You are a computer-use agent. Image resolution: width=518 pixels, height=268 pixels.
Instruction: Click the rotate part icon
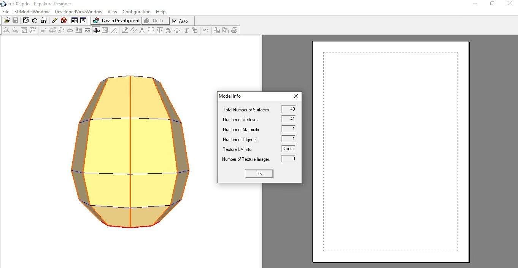tap(168, 30)
